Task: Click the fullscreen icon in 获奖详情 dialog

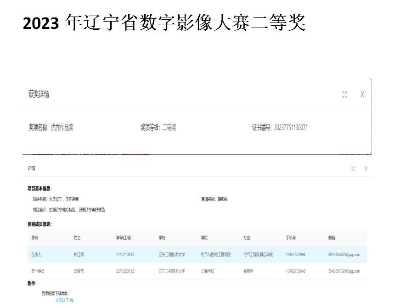Action: (344, 95)
